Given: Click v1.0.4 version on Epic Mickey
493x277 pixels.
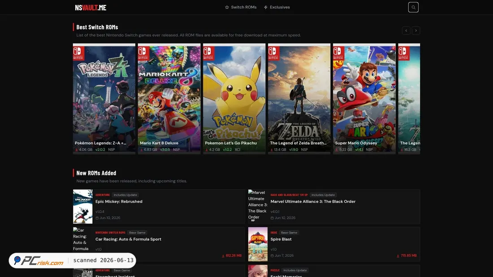Looking at the screenshot, I should pyautogui.click(x=99, y=212).
